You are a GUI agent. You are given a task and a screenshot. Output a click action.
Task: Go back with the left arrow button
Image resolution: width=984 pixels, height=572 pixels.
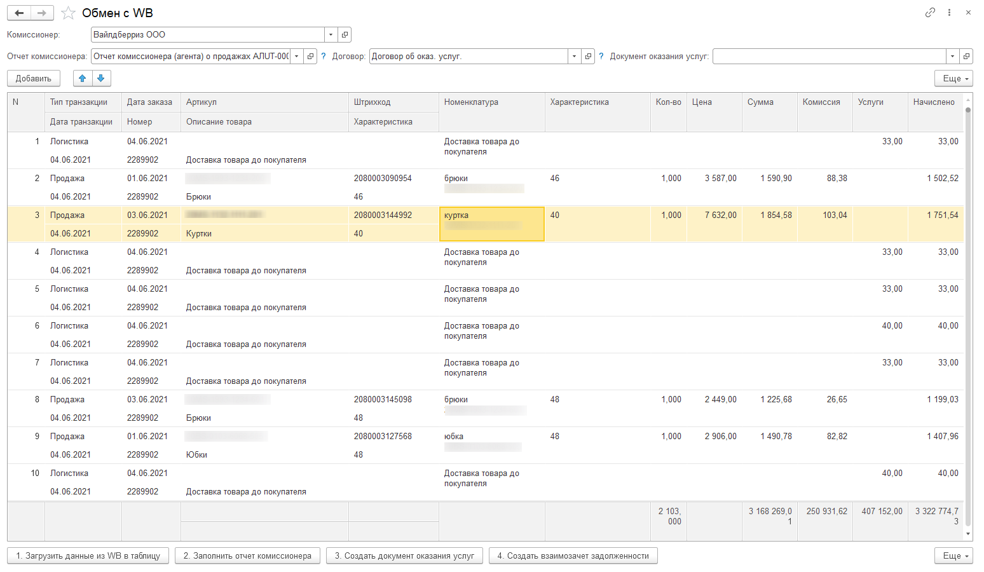tap(19, 13)
